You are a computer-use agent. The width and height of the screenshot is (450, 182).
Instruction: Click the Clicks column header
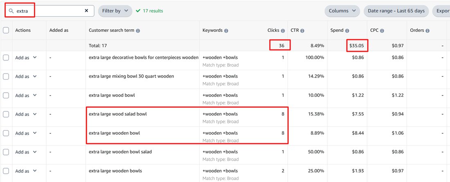pyautogui.click(x=274, y=30)
